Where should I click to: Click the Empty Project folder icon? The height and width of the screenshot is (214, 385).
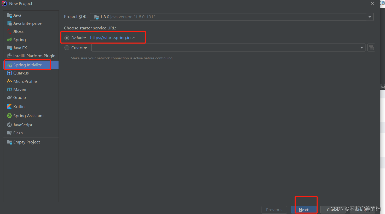[x=9, y=142]
